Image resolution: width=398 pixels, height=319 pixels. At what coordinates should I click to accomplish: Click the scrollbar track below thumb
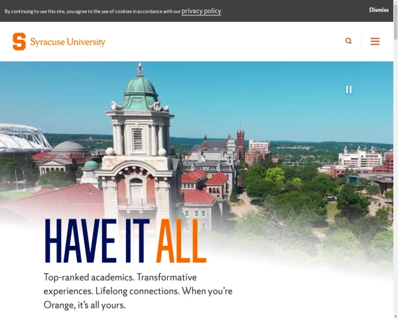[395, 178]
